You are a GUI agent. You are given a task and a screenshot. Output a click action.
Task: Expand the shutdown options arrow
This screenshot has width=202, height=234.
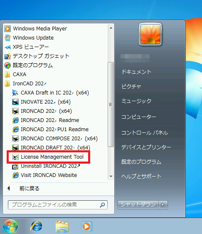click(x=163, y=204)
